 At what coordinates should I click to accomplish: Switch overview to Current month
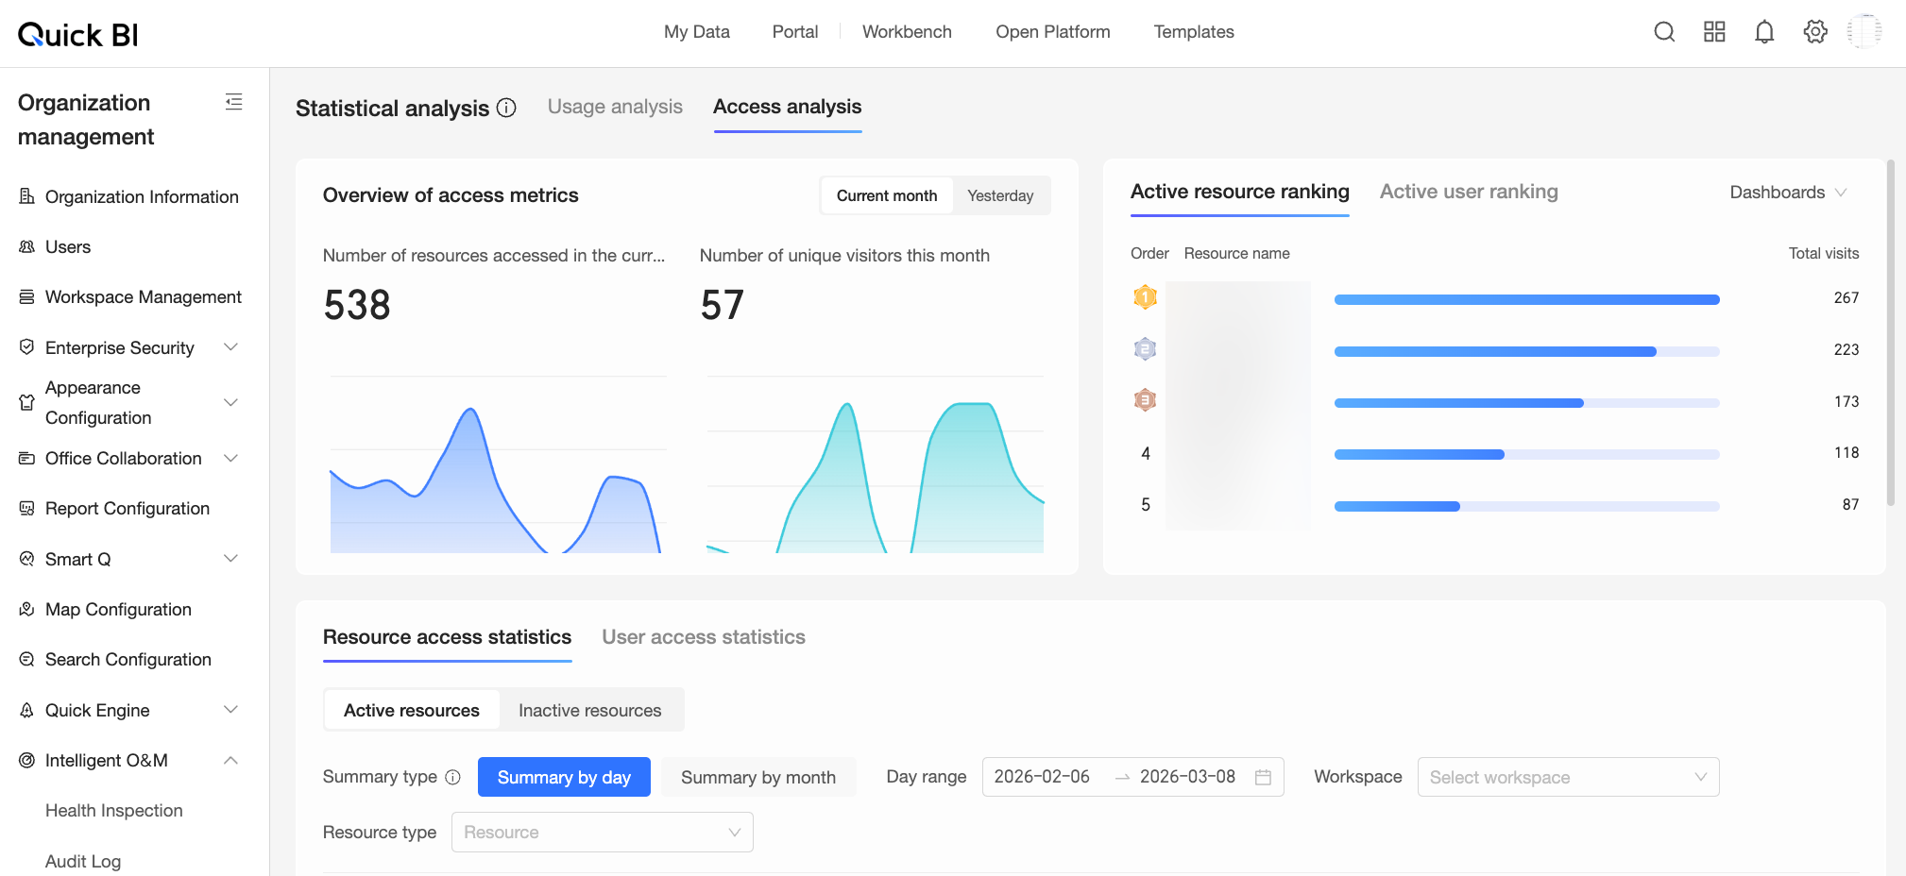coord(887,195)
